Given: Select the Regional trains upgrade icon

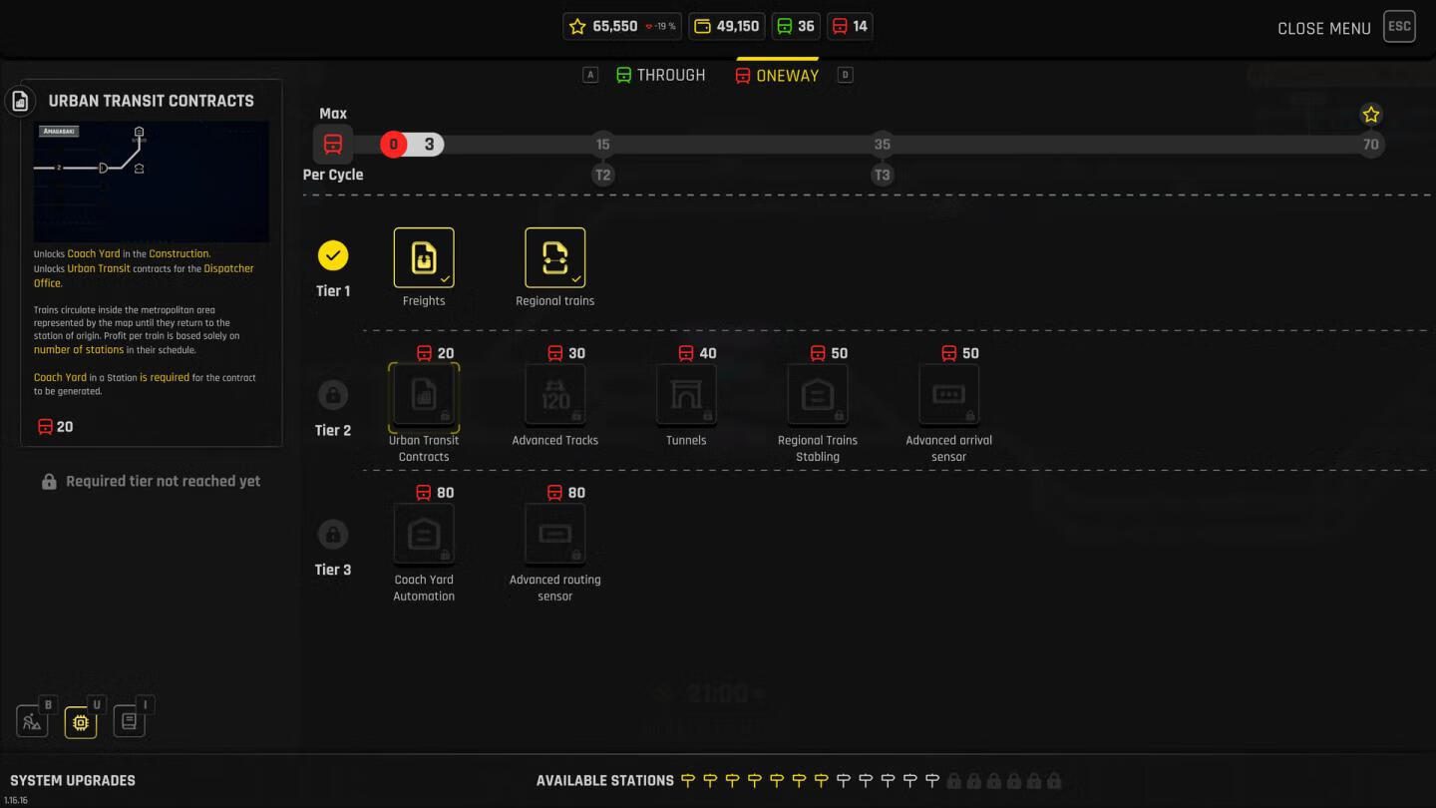Looking at the screenshot, I should click(x=554, y=257).
